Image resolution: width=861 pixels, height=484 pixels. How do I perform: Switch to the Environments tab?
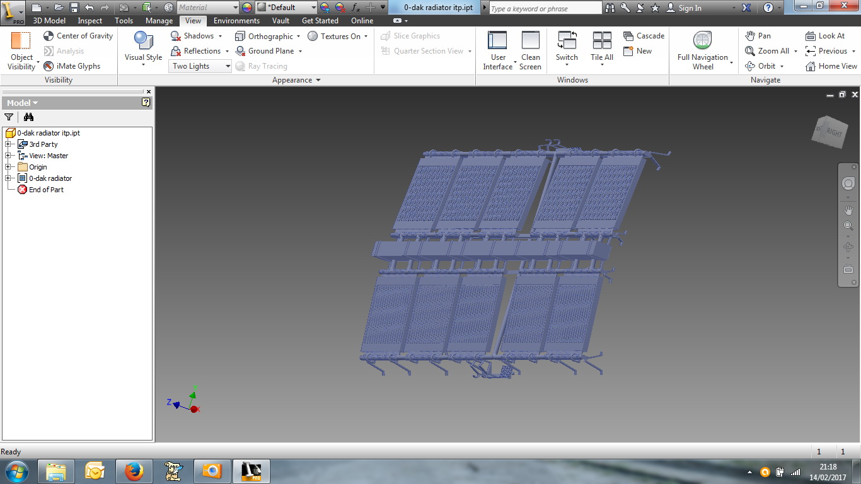point(236,21)
